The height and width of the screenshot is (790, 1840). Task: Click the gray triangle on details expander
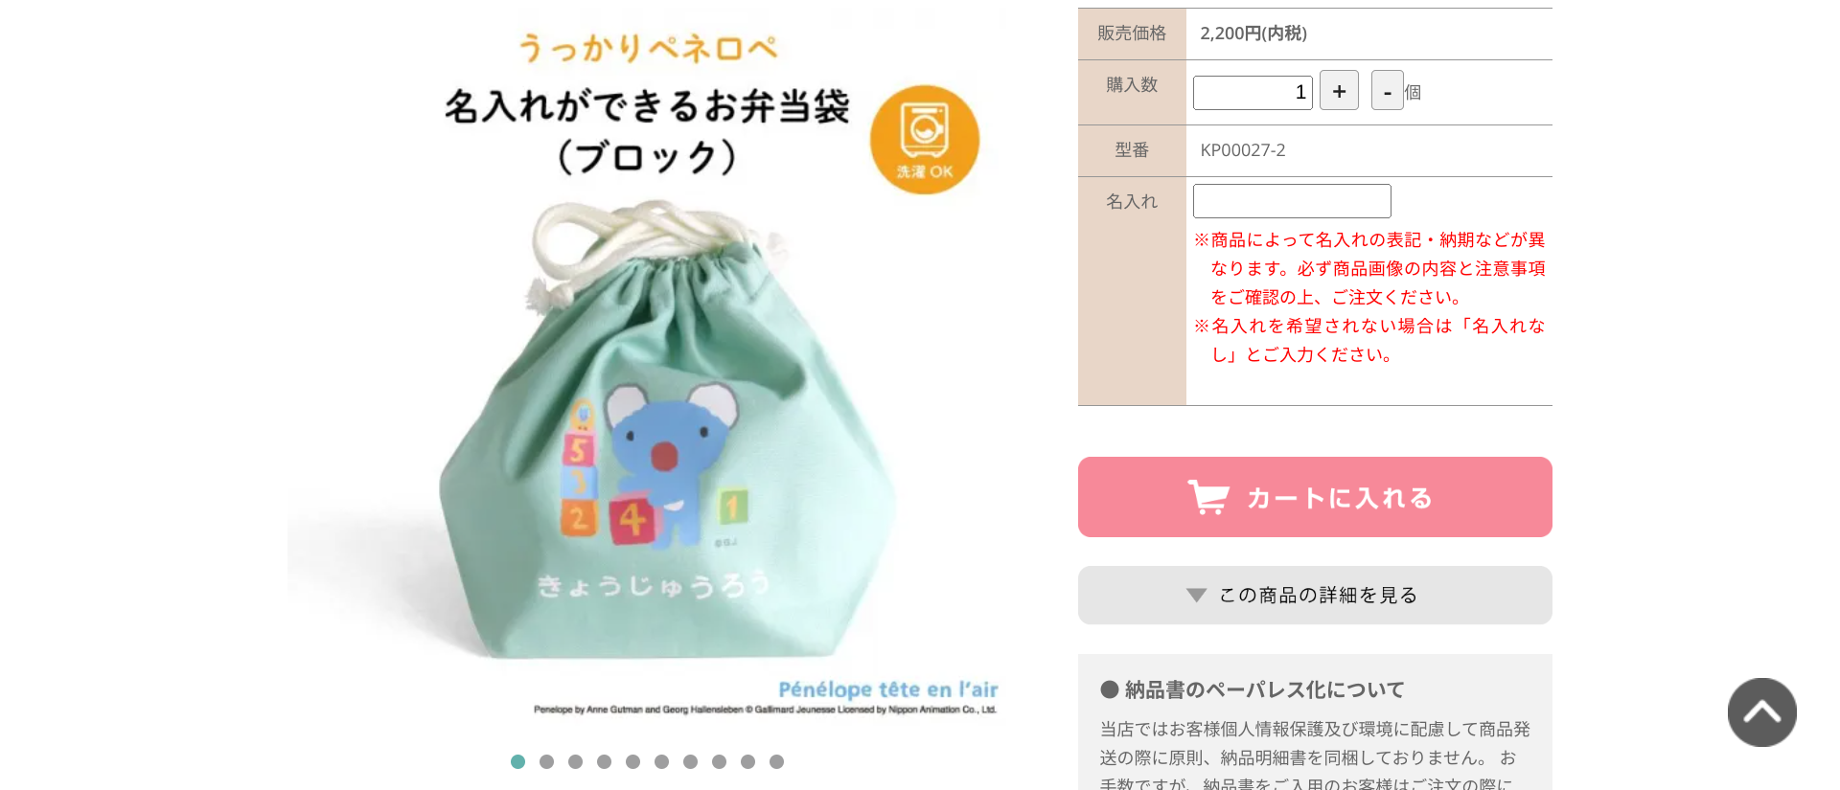pos(1196,596)
